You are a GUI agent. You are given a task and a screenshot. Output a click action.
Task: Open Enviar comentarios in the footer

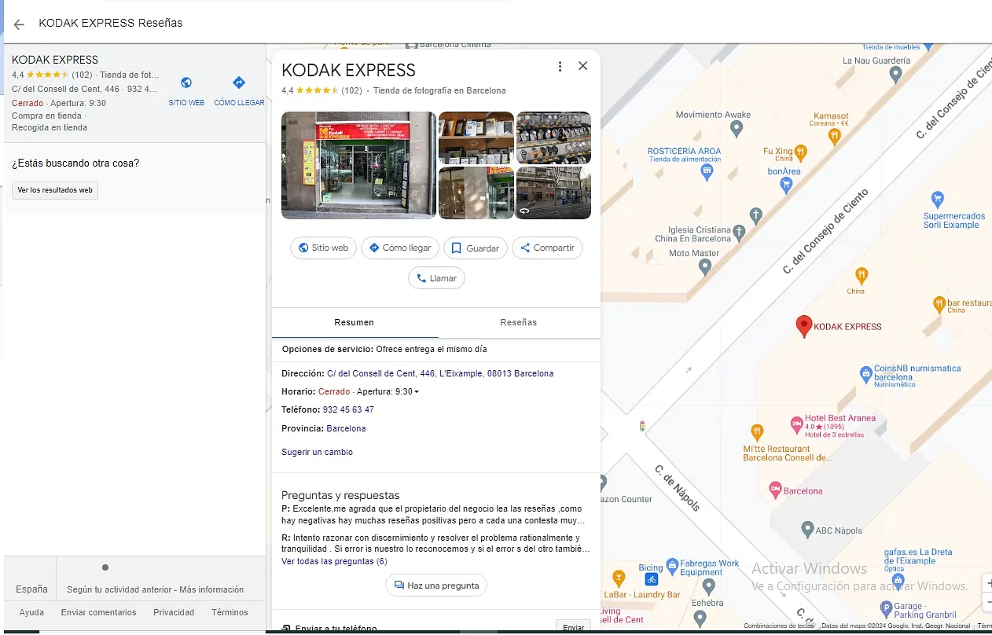click(98, 612)
